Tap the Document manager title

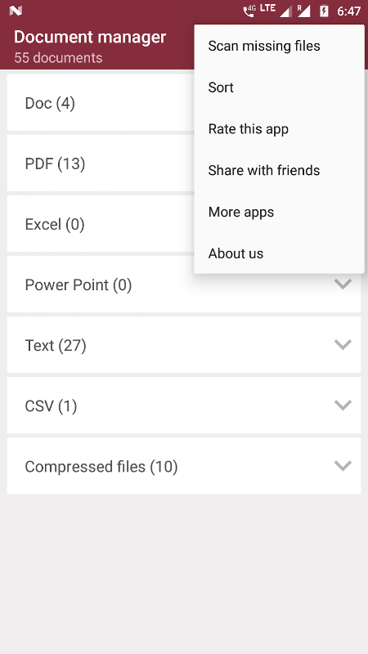[x=90, y=37]
